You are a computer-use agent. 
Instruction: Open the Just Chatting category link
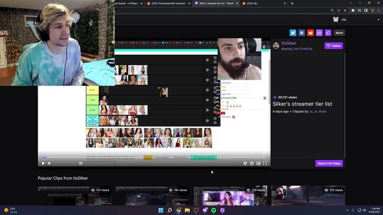pos(302,49)
